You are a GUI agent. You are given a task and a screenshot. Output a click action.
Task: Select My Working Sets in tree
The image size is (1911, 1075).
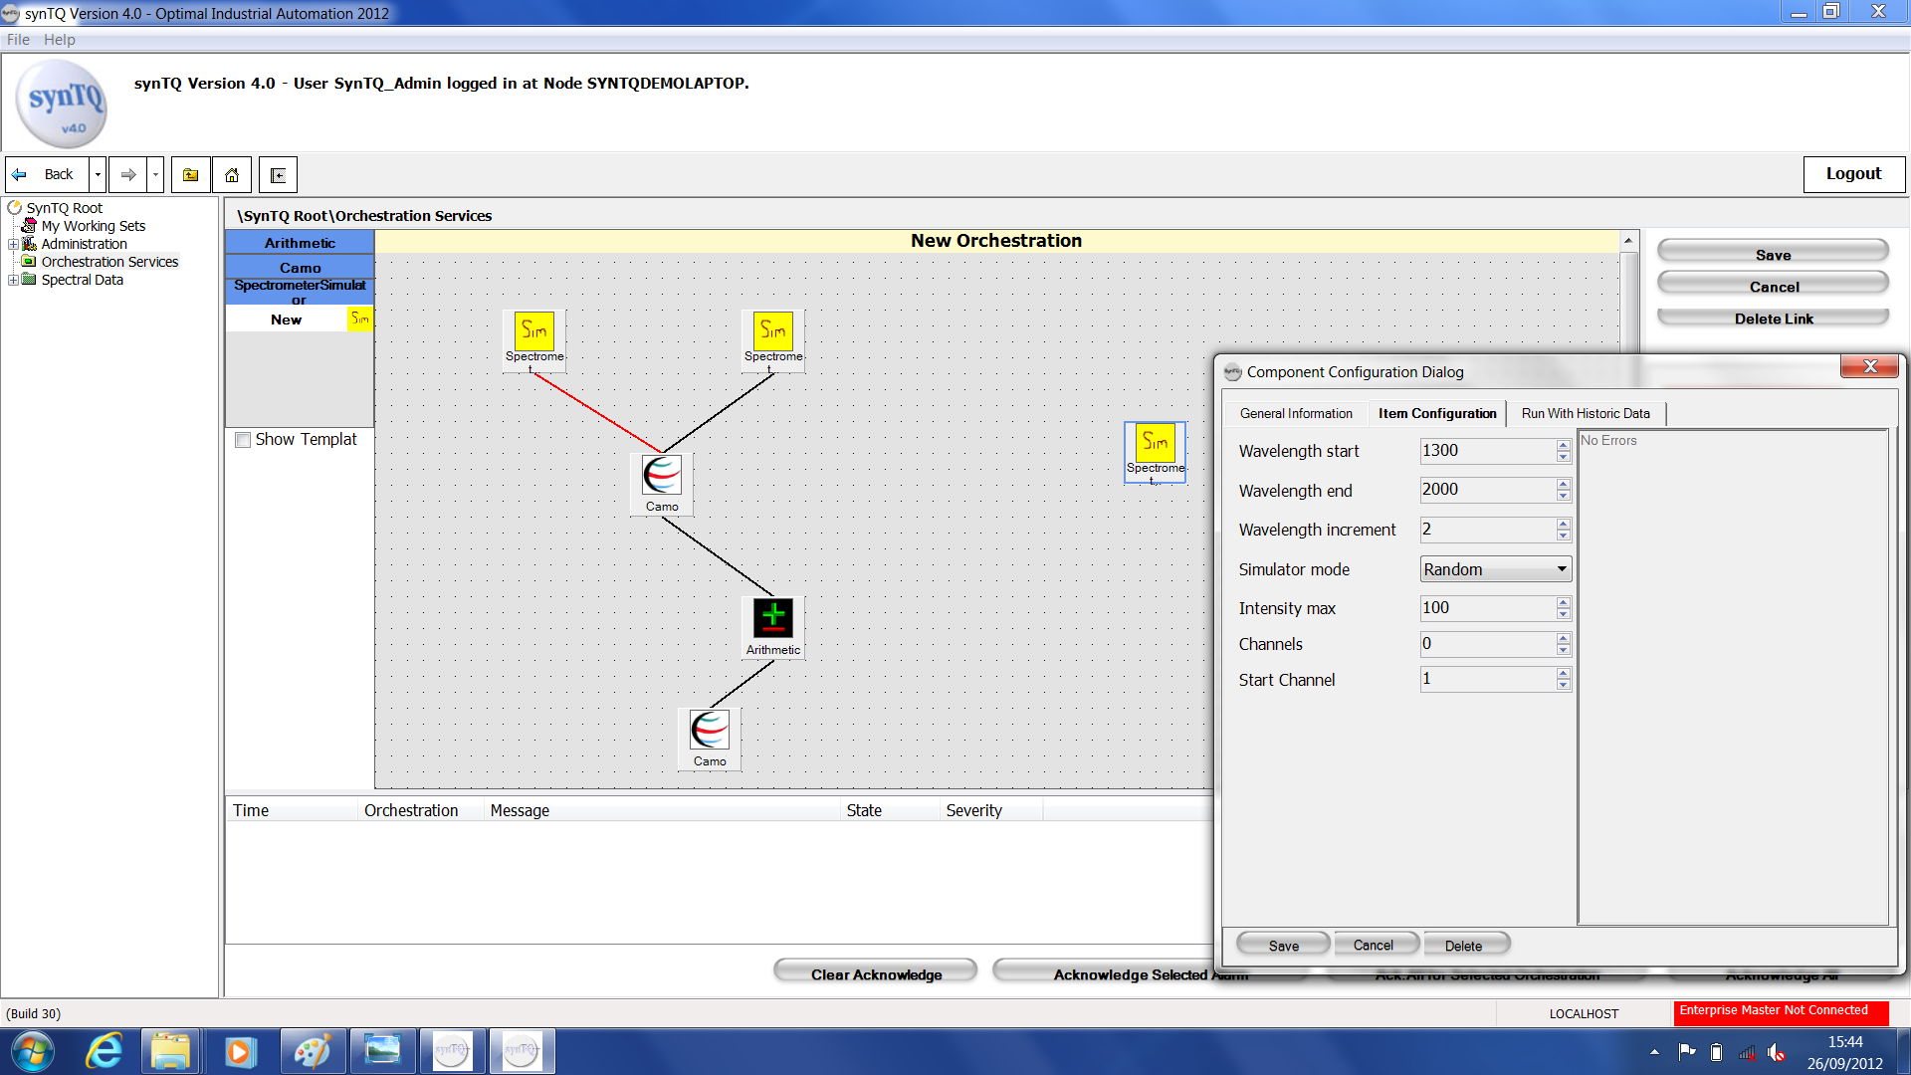(x=94, y=226)
